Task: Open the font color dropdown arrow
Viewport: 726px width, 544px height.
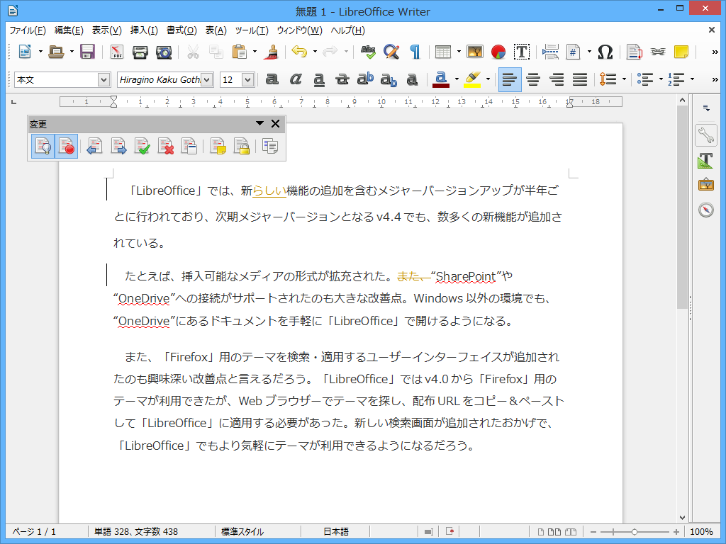Action: click(x=457, y=79)
